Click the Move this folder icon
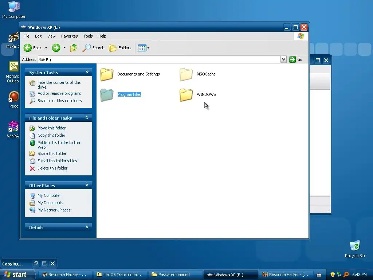373x280 pixels. click(x=32, y=128)
